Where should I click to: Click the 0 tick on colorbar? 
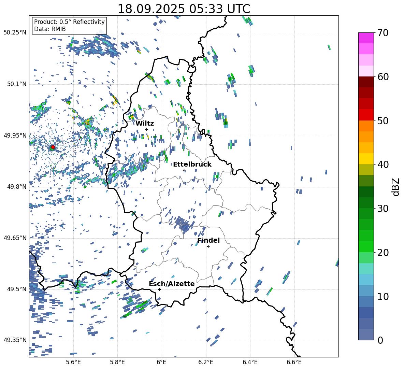coord(380,340)
